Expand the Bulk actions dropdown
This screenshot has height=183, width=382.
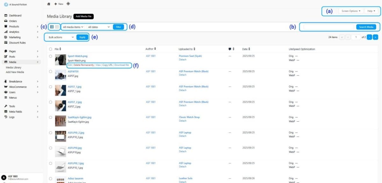pyautogui.click(x=61, y=37)
